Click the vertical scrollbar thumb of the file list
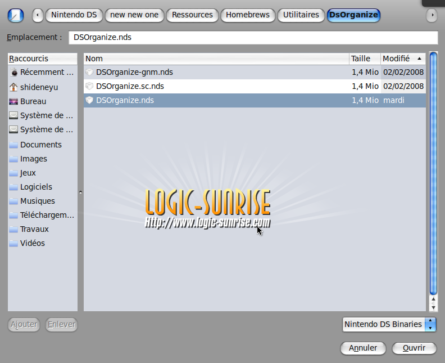Screen dimensions: 445x363 point(433,173)
